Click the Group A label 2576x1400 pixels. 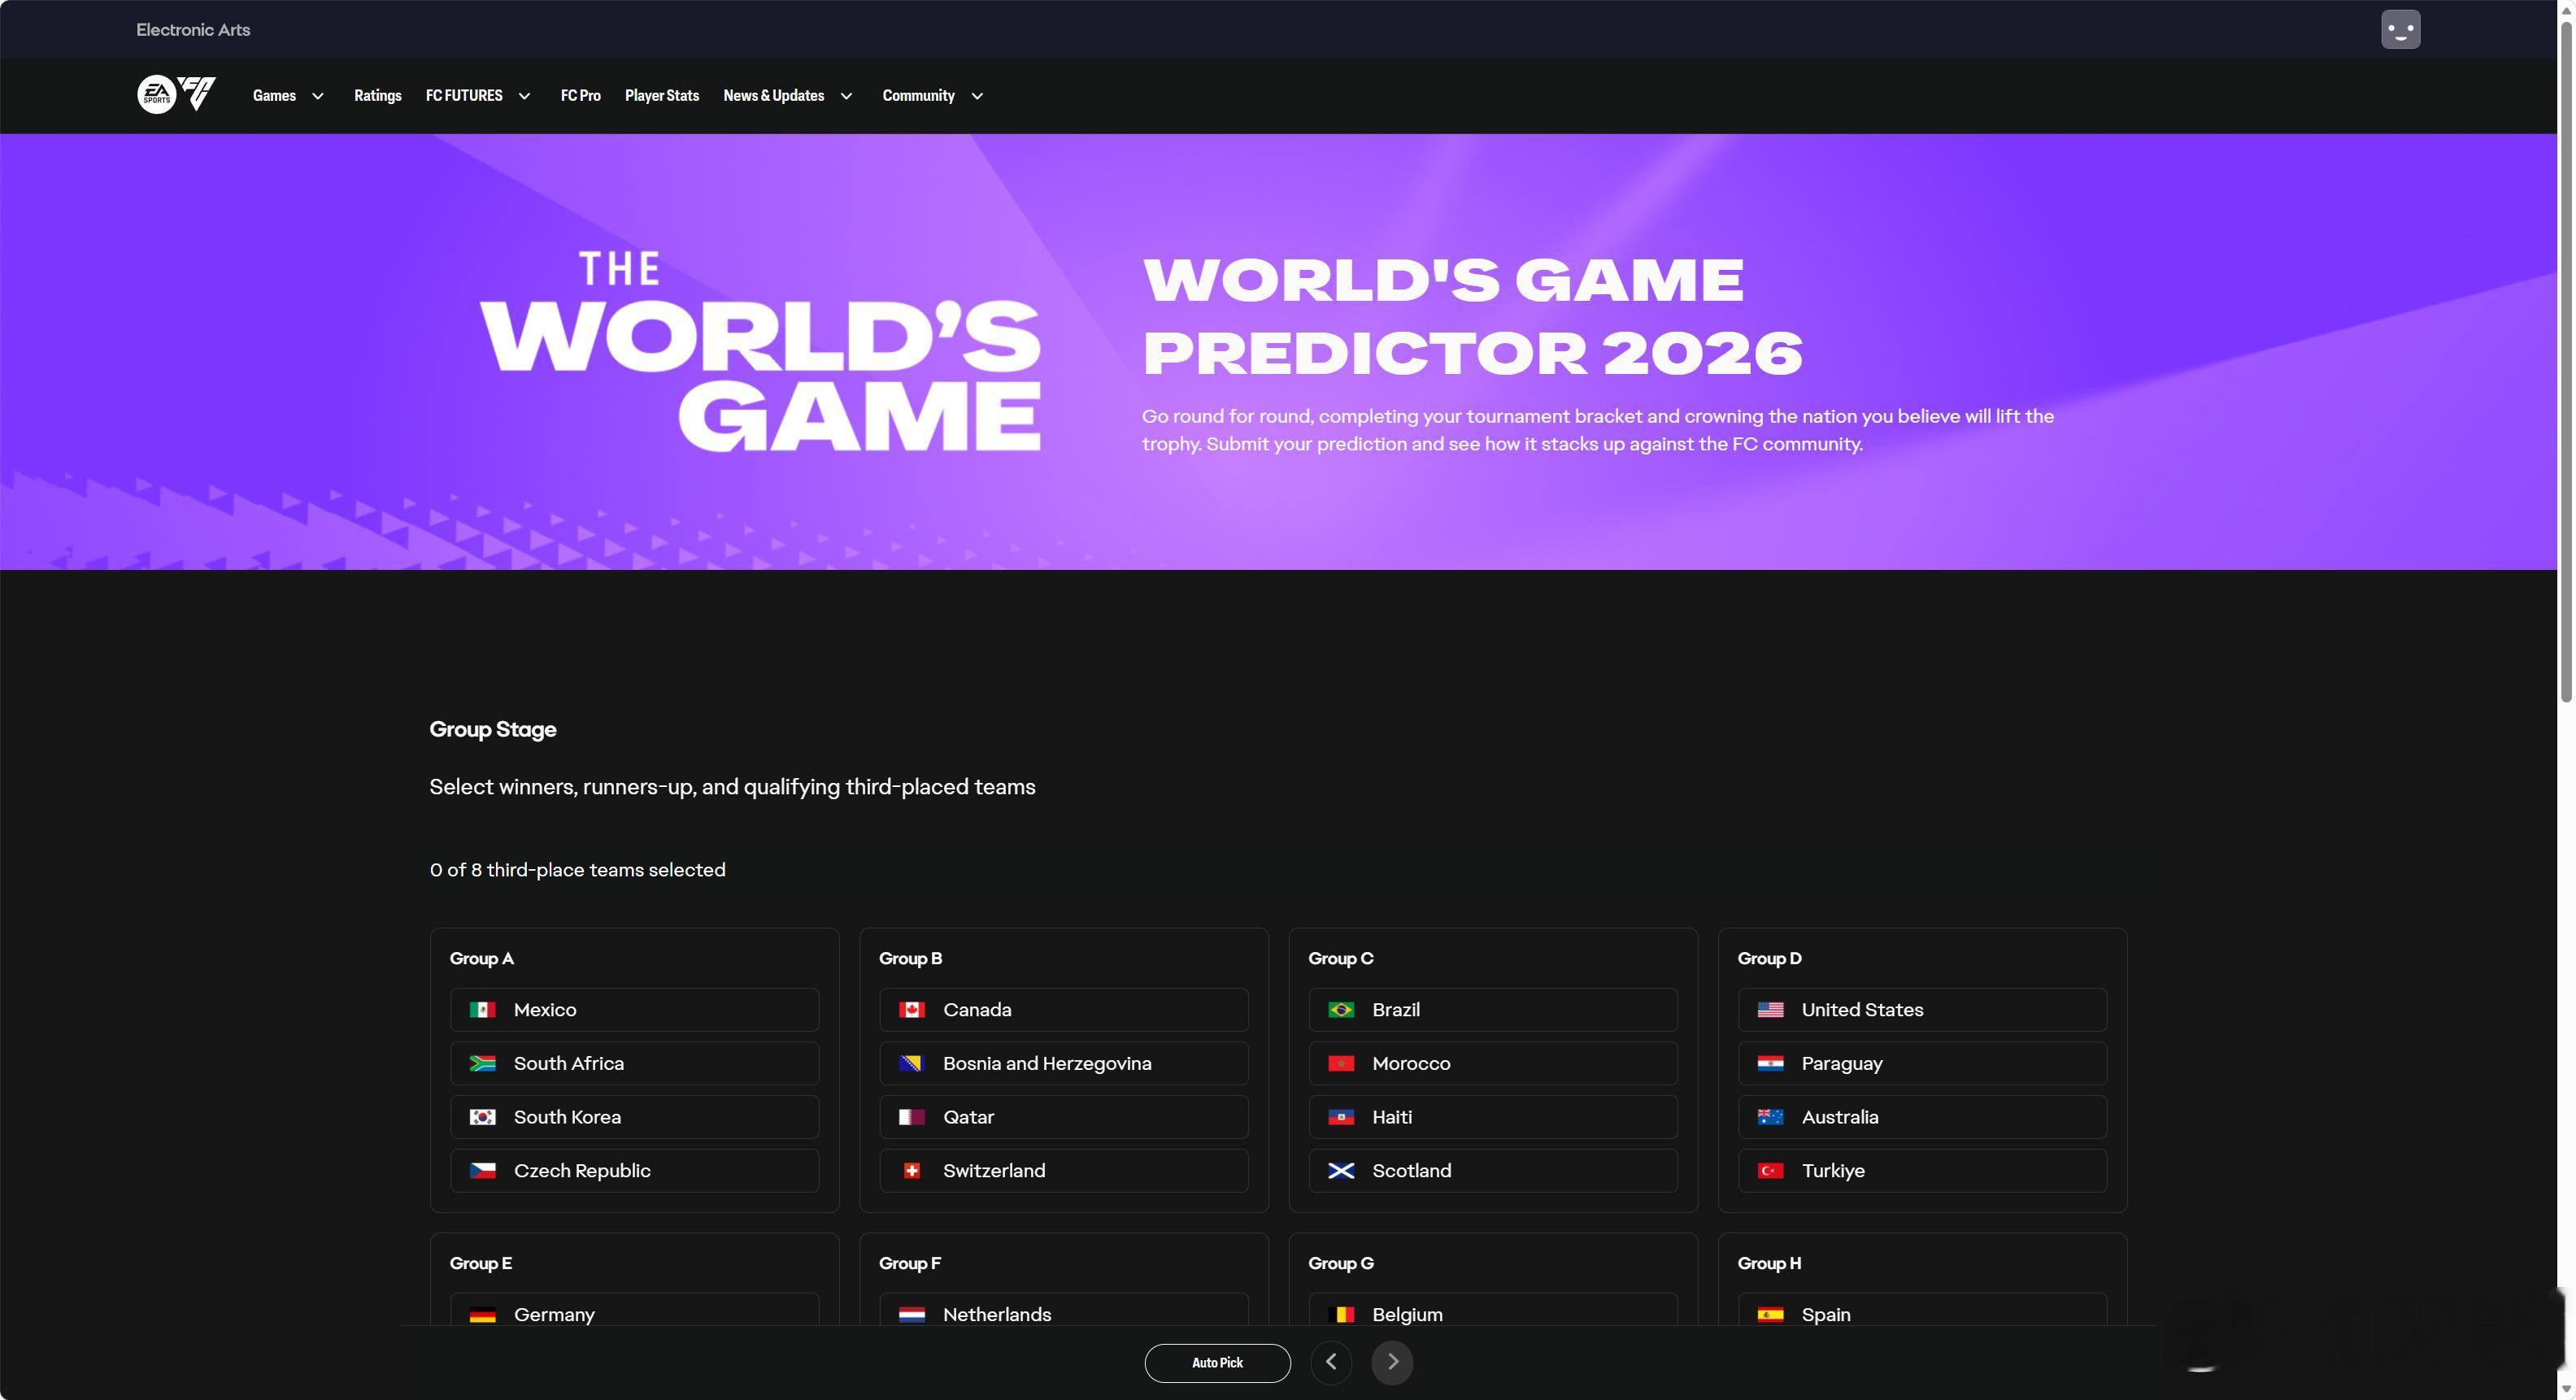482,958
